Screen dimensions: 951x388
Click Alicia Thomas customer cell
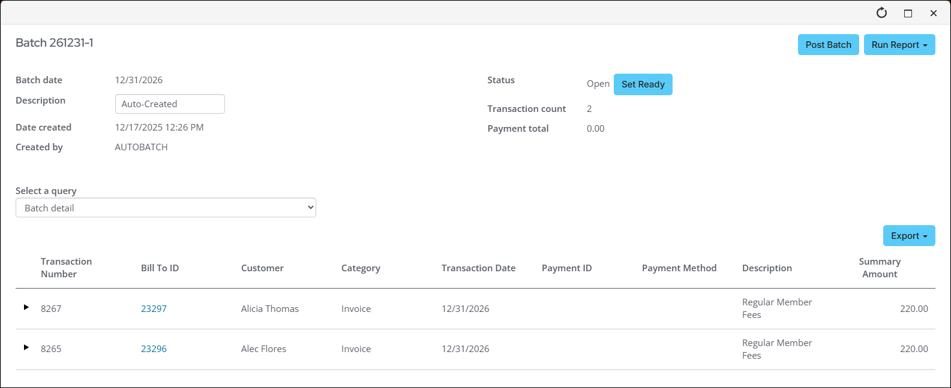269,309
